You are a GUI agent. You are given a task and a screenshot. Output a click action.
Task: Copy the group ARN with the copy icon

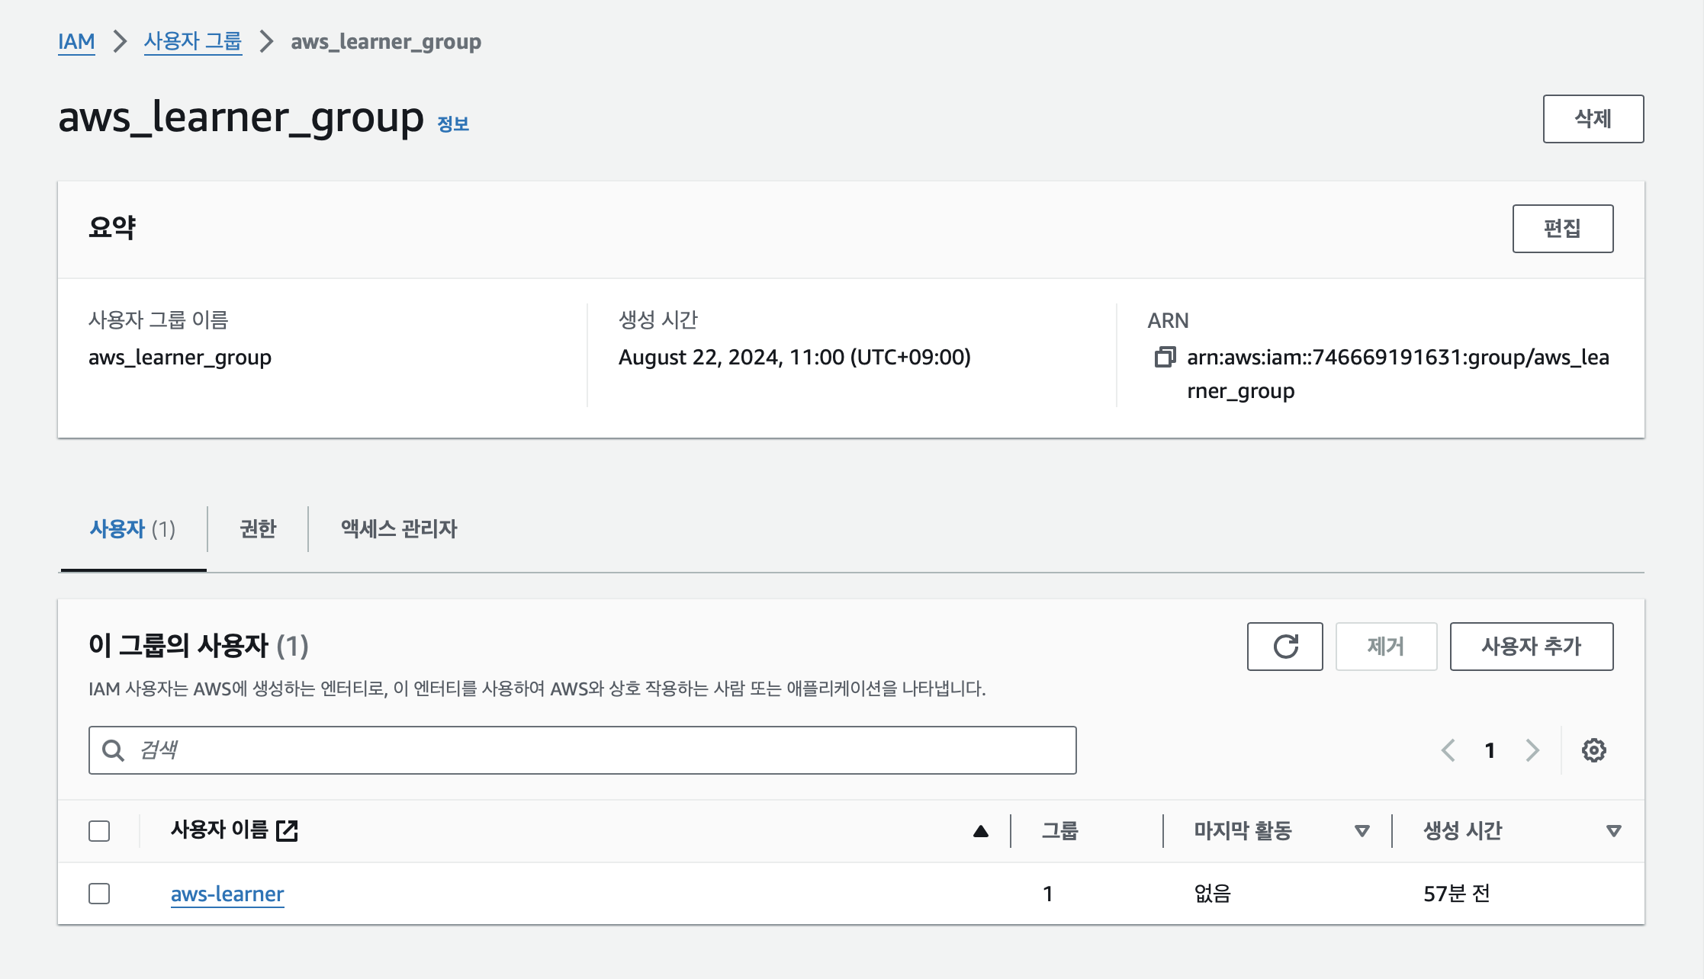pos(1165,357)
